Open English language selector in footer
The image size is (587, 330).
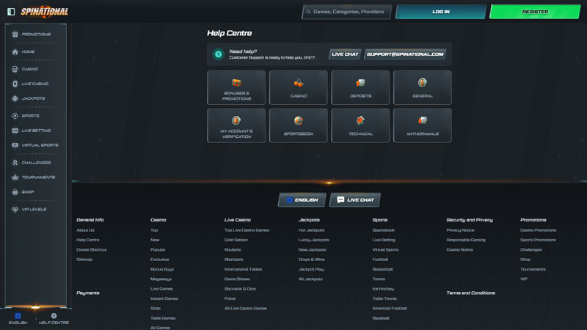tap(302, 199)
